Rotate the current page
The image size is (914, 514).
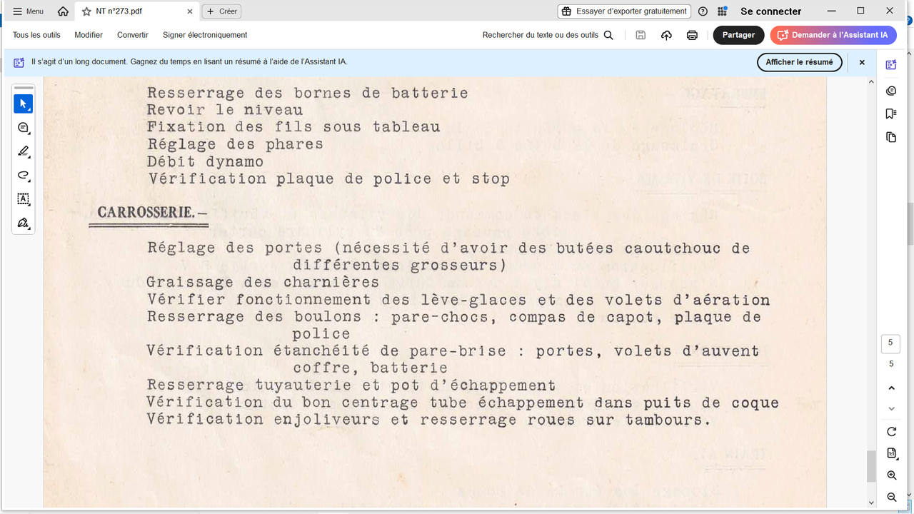[x=891, y=431]
